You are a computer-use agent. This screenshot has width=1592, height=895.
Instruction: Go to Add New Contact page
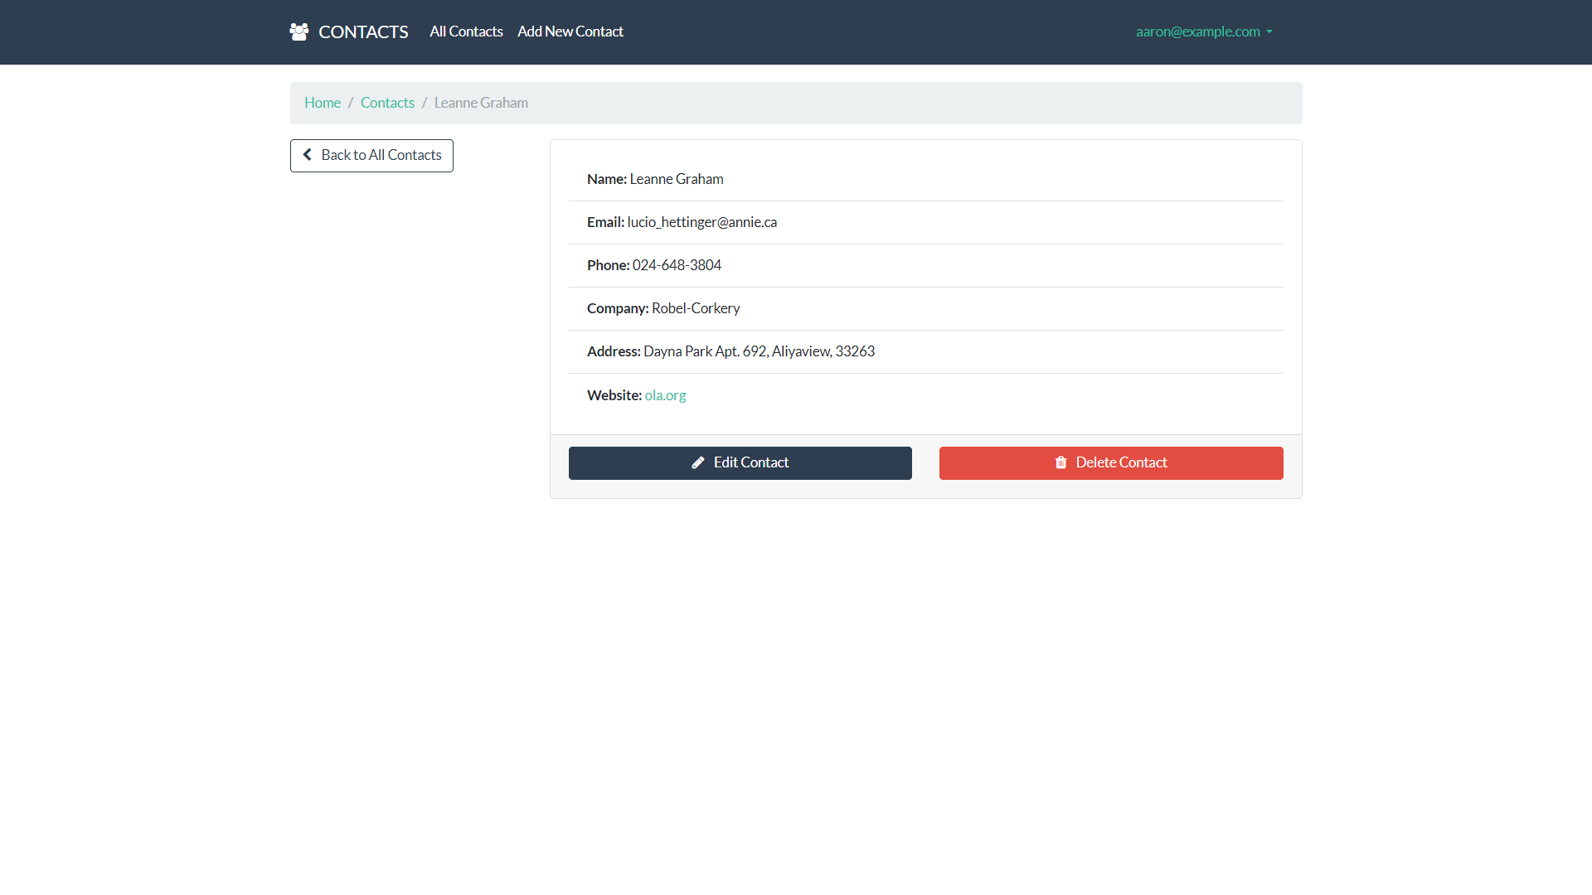click(x=570, y=31)
